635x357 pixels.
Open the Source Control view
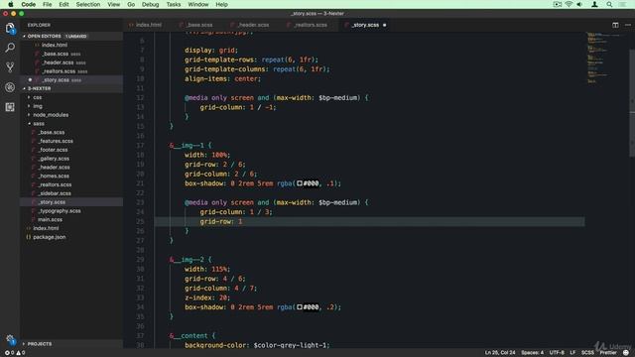pyautogui.click(x=10, y=67)
